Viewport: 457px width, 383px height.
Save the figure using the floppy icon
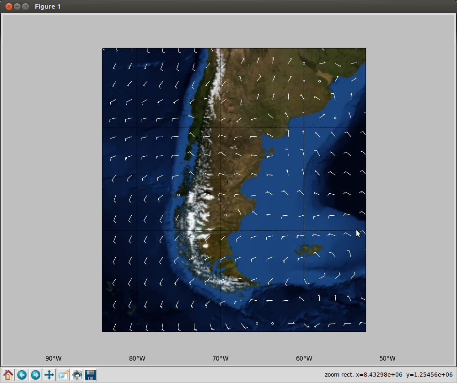click(91, 375)
